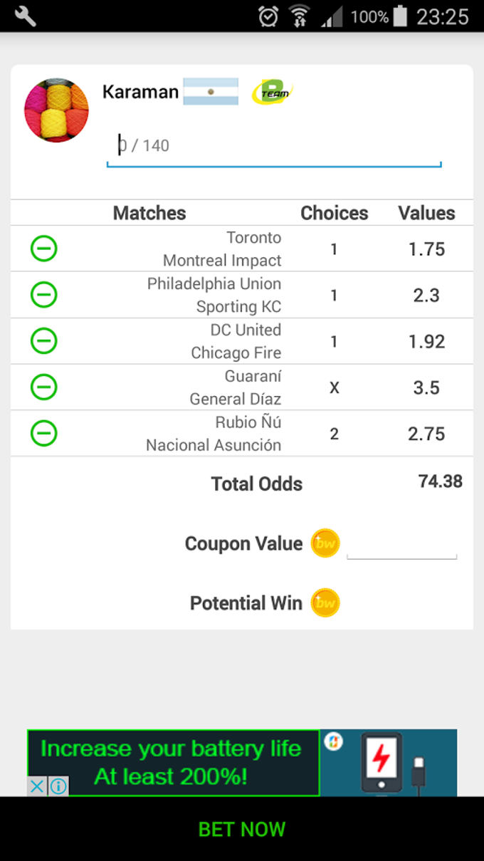Tap the Karaman username
Image resolution: width=484 pixels, height=861 pixels.
tap(140, 92)
